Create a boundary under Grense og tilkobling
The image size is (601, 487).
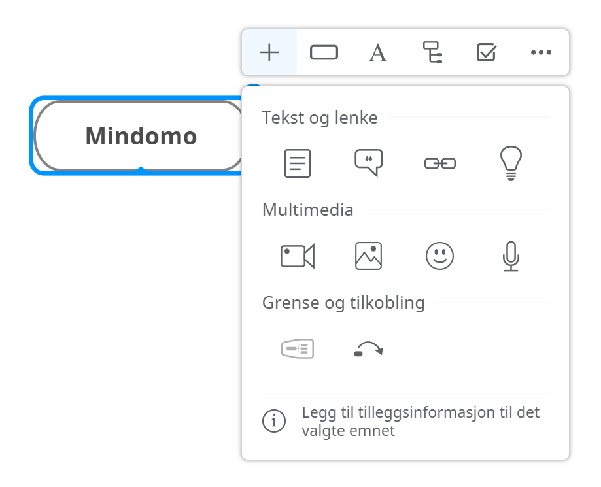(297, 348)
